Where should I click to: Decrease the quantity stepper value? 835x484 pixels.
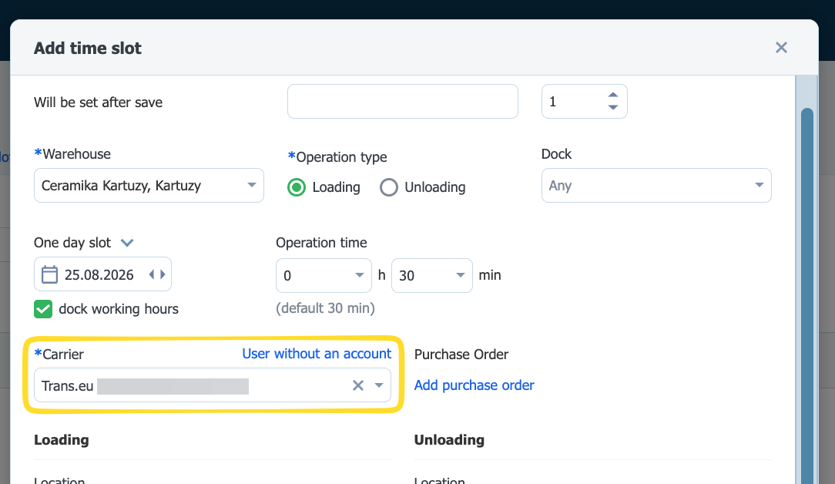click(613, 108)
